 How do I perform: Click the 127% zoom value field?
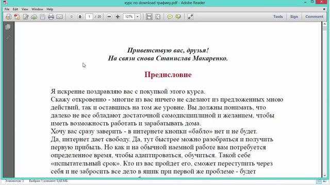pos(129,16)
